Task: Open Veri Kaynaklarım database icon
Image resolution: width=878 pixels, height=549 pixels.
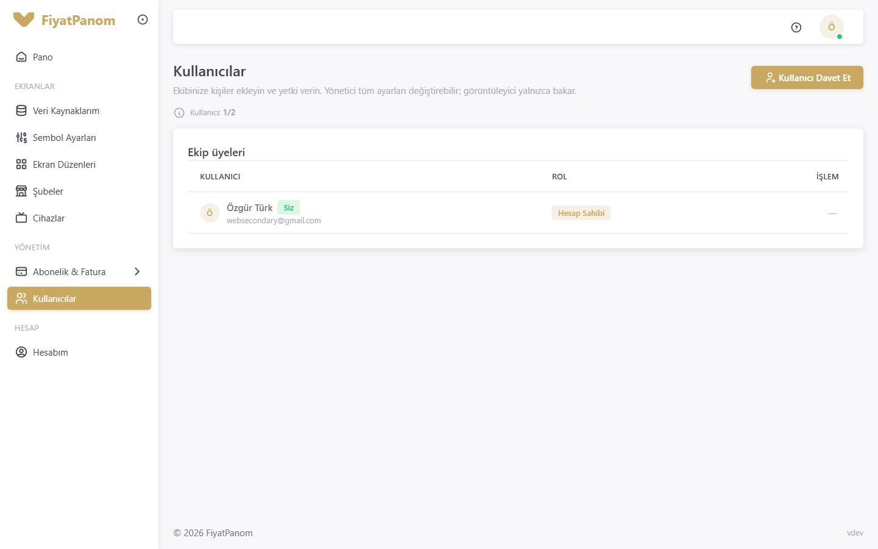Action: click(21, 110)
